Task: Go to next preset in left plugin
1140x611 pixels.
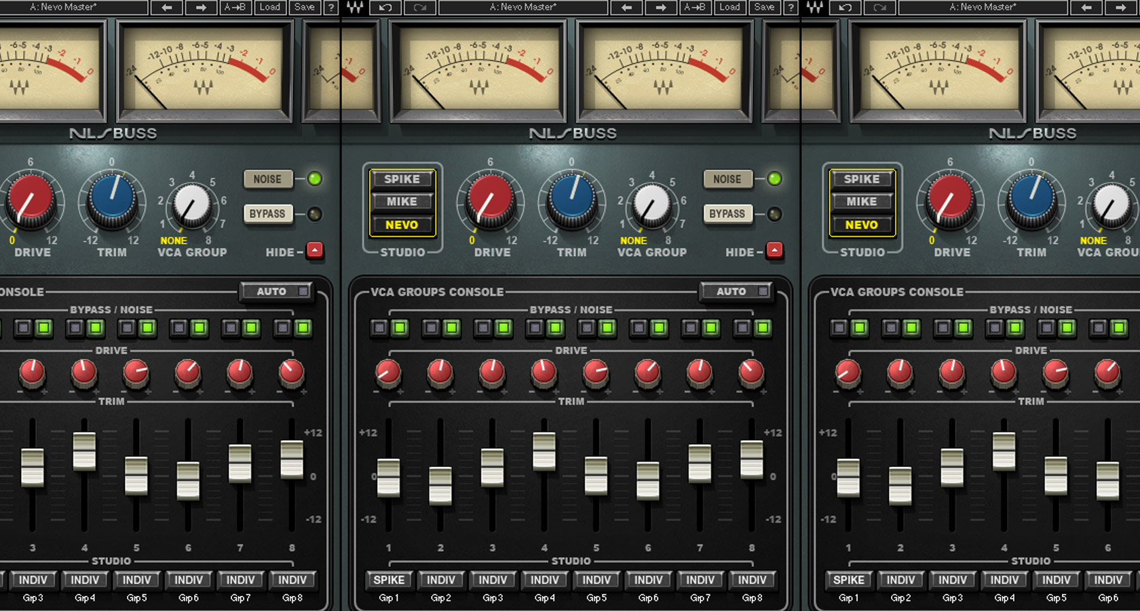Action: [201, 7]
